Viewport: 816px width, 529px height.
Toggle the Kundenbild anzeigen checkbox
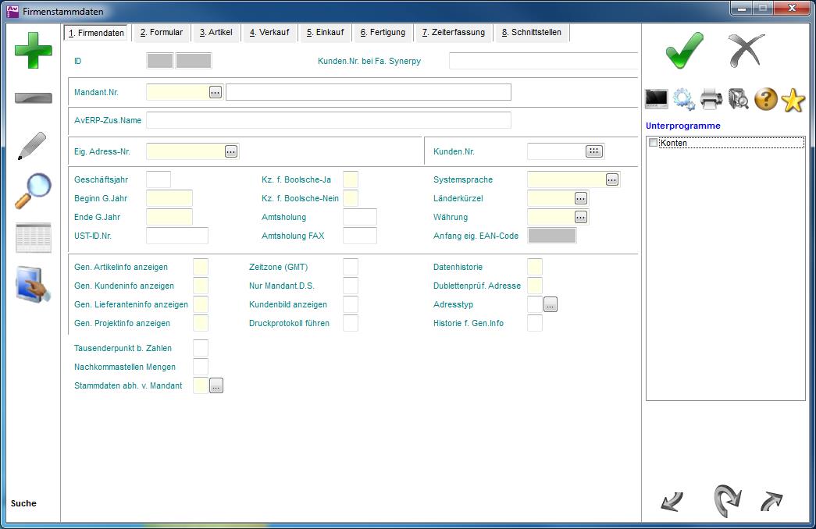pos(351,304)
